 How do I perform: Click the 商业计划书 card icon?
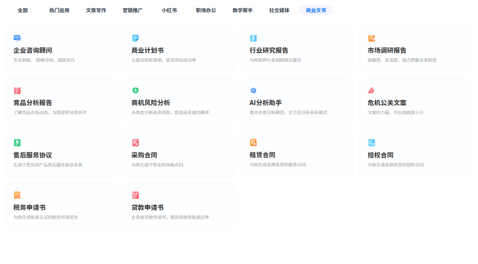[135, 38]
